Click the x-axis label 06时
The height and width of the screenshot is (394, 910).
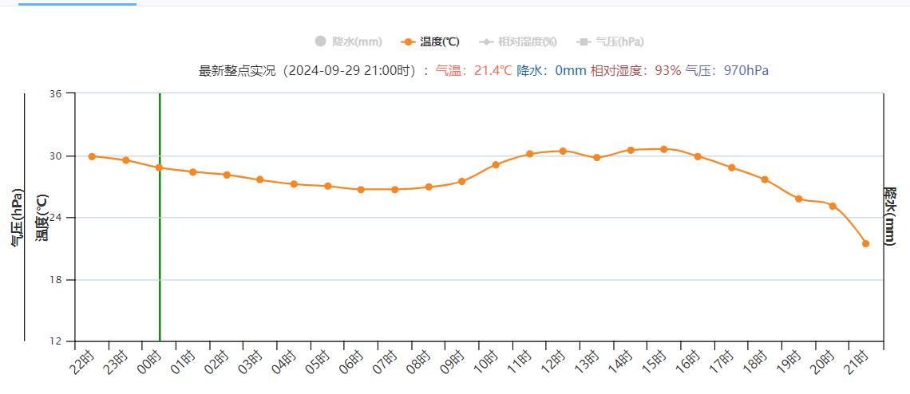[353, 363]
